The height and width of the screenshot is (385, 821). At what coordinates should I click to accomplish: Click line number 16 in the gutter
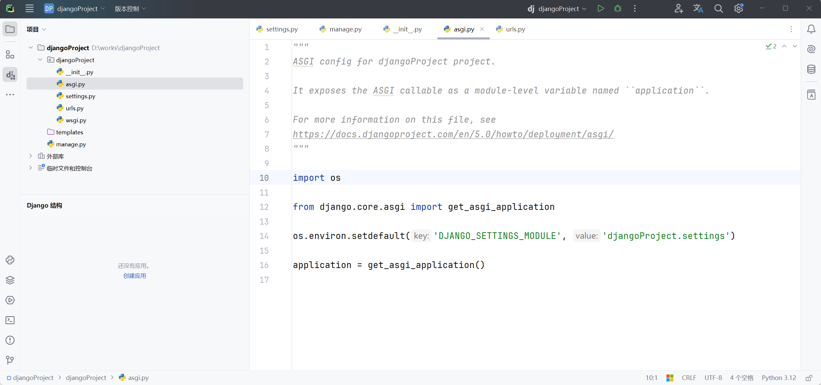pos(264,265)
